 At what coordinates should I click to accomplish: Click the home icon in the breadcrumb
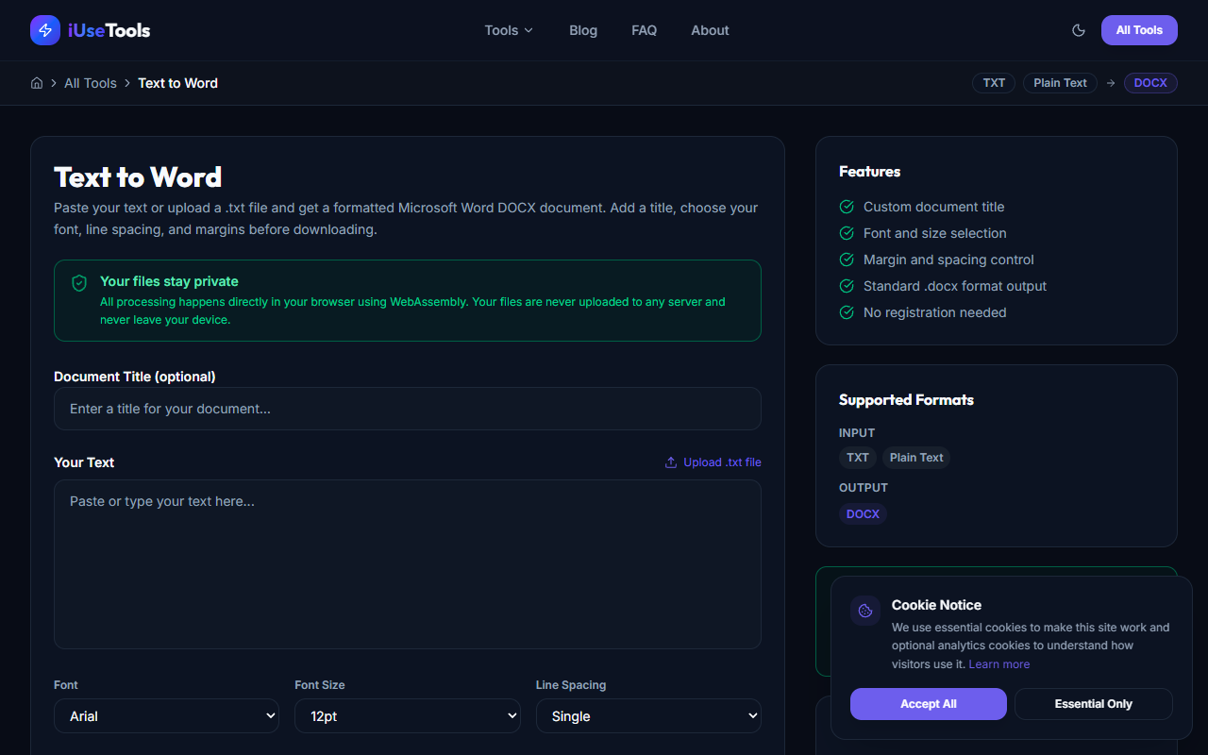[36, 83]
